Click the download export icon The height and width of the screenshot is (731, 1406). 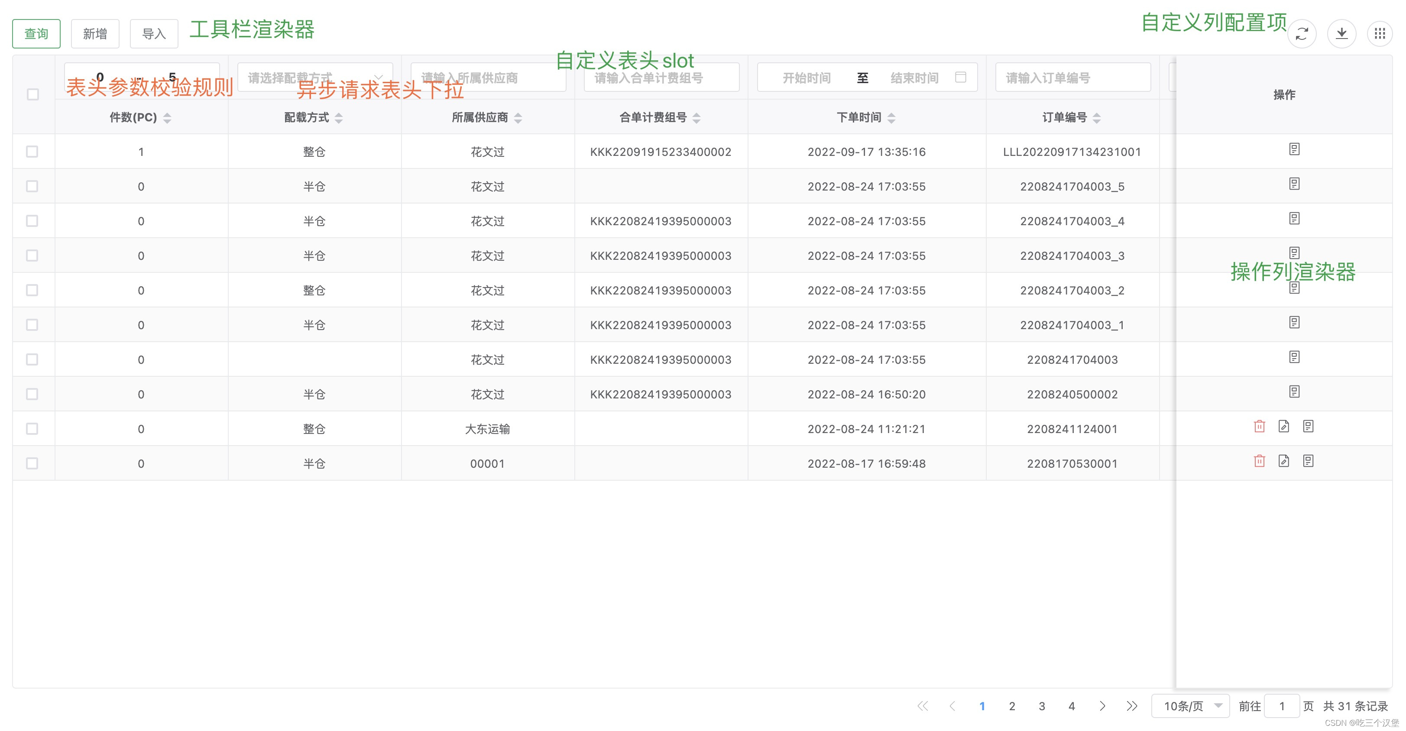pyautogui.click(x=1341, y=34)
